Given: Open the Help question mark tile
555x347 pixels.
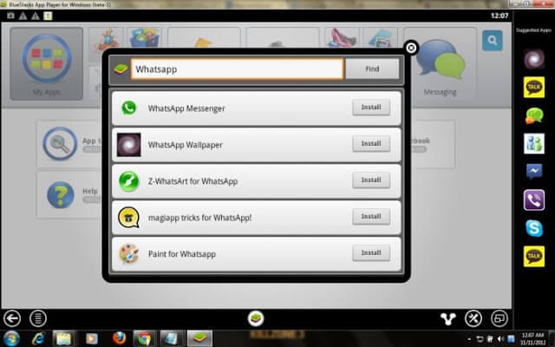Looking at the screenshot, I should click(61, 194).
